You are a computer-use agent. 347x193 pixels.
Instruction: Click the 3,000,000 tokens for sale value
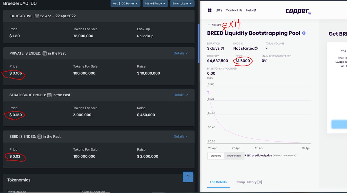coord(82,115)
